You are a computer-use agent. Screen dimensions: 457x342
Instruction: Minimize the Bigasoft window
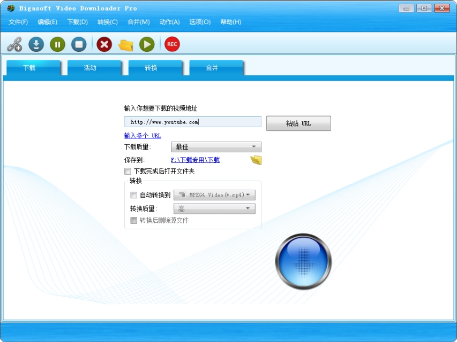pyautogui.click(x=406, y=8)
